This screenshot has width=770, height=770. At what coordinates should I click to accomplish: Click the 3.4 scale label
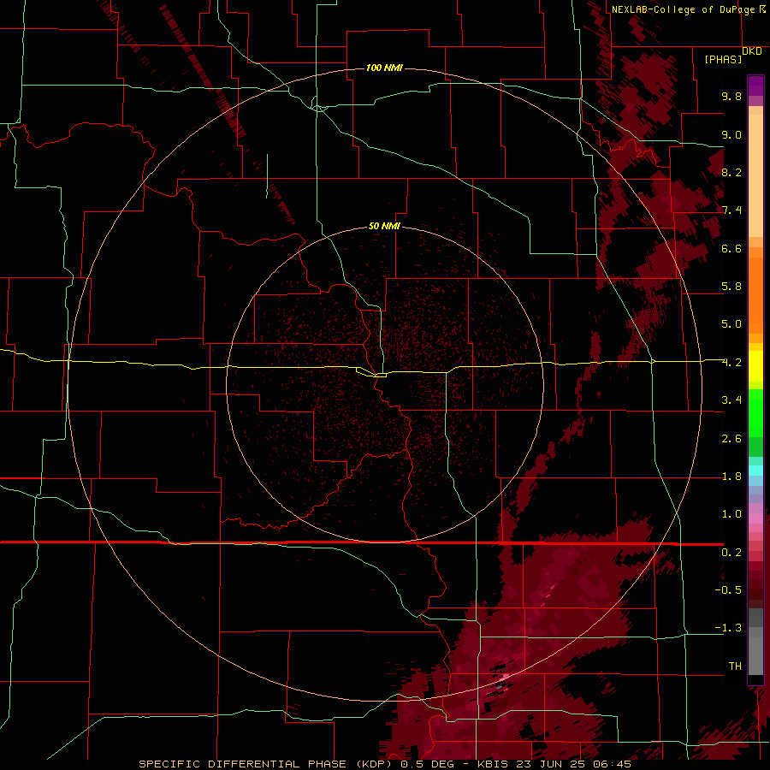pyautogui.click(x=731, y=400)
